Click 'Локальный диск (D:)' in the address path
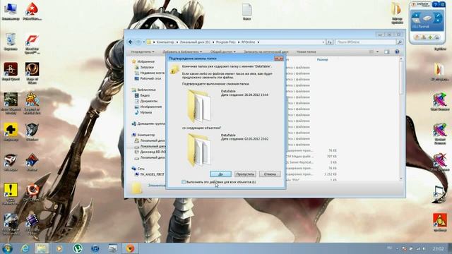Image resolution: width=452 pixels, height=254 pixels. 195,42
